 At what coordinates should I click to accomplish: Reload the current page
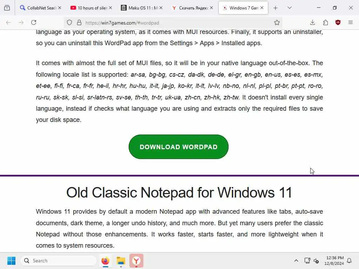(x=34, y=22)
